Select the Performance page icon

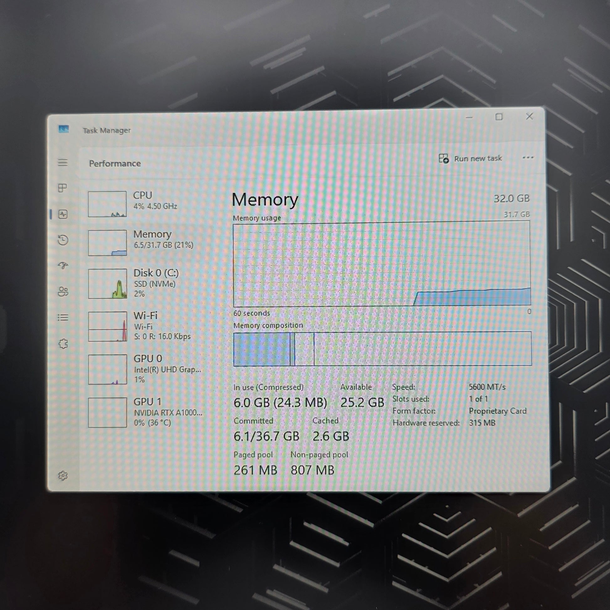(63, 214)
